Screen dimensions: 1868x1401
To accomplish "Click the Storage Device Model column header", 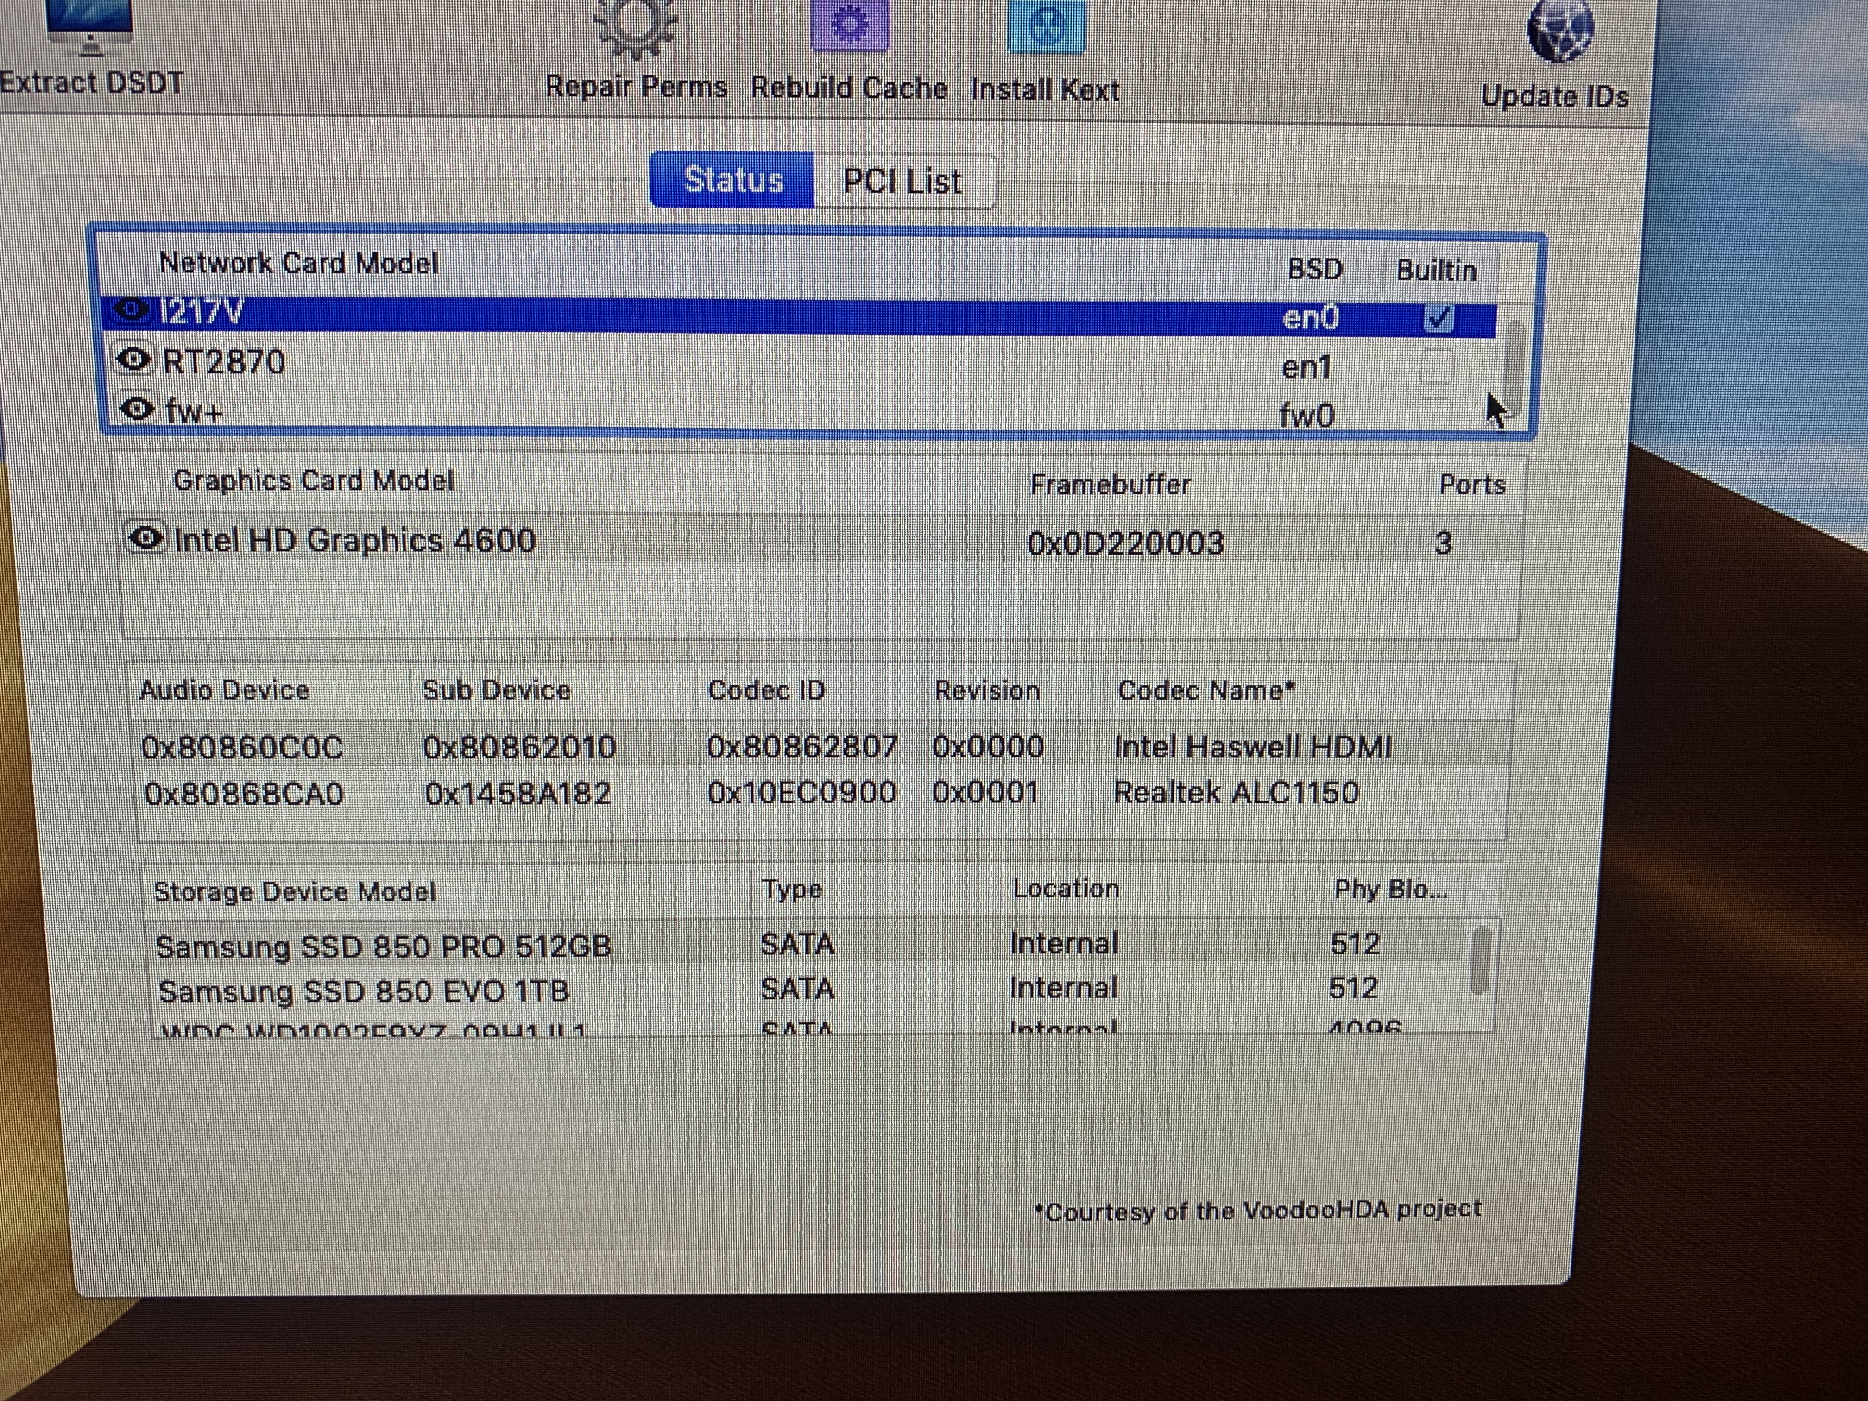I will click(295, 892).
